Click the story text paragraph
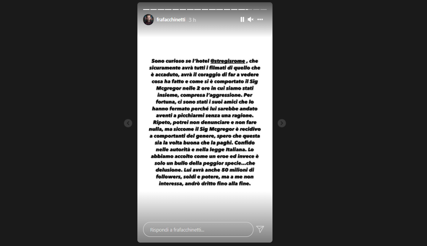The width and height of the screenshot is (427, 246). tap(205, 122)
